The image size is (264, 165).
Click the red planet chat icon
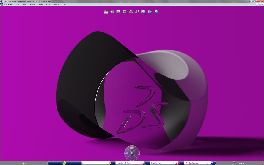click(x=178, y=163)
